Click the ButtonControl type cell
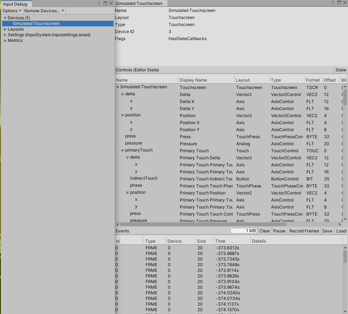This screenshot has width=348, height=314. pos(285,179)
